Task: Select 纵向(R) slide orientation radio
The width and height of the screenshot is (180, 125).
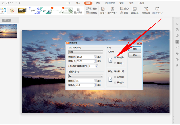Action: [115, 57]
